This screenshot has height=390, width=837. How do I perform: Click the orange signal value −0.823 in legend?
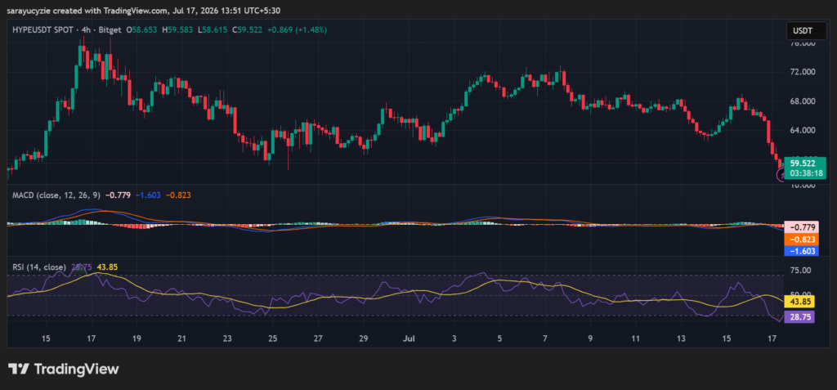(x=177, y=195)
